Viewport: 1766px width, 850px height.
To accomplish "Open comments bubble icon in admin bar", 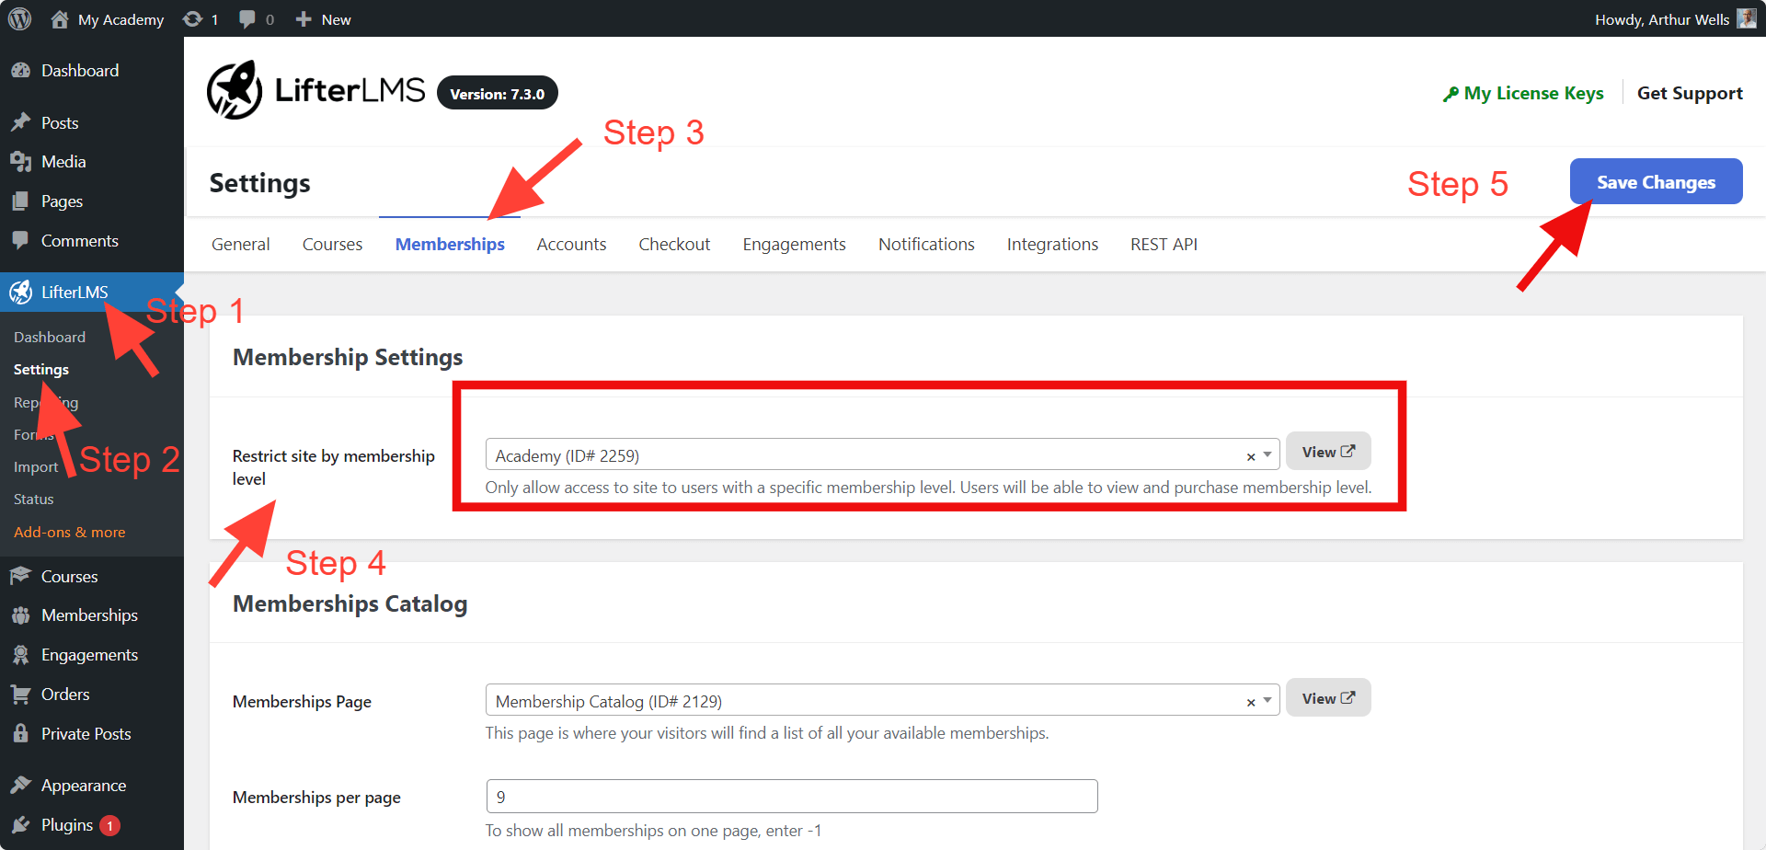I will pos(247,19).
